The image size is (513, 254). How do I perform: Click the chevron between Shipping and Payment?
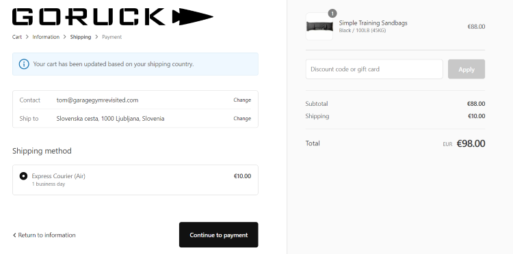tap(96, 37)
